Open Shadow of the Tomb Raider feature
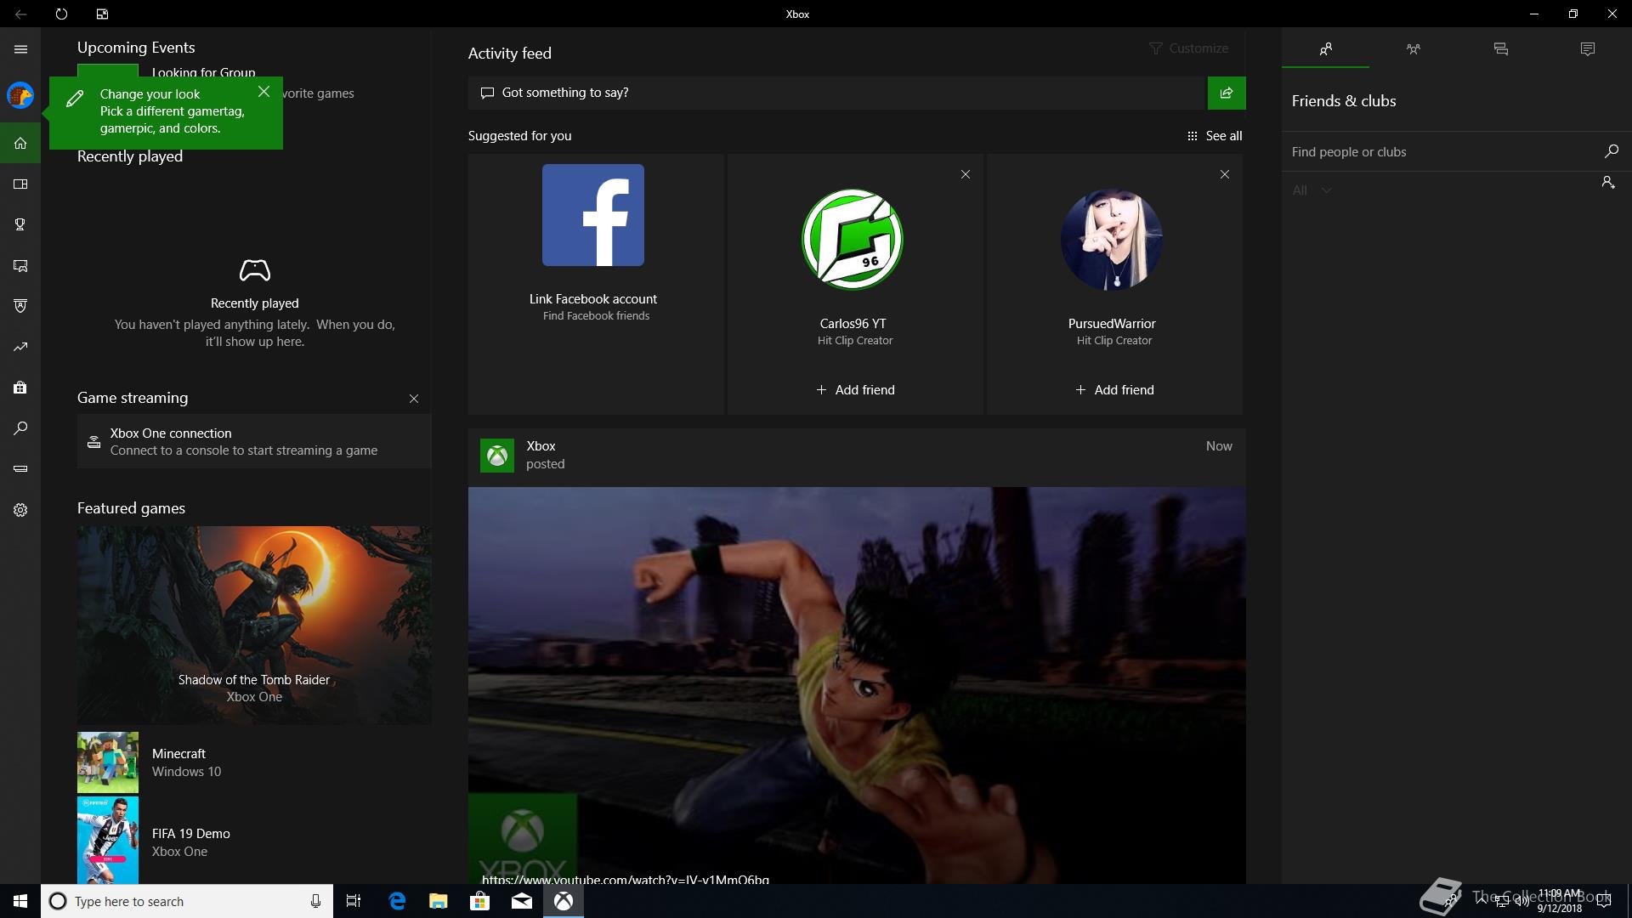 254,625
